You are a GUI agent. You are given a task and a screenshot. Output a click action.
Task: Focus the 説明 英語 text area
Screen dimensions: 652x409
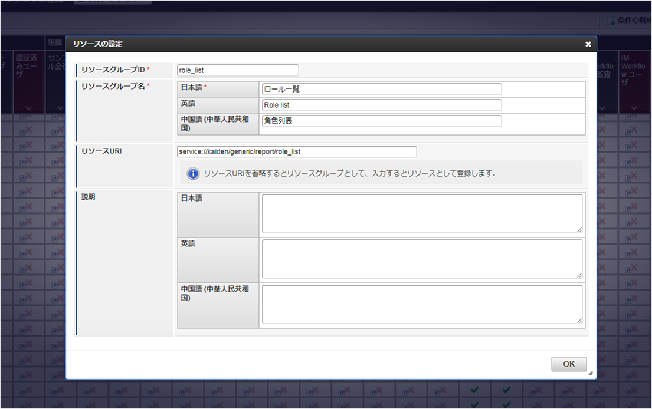(422, 259)
